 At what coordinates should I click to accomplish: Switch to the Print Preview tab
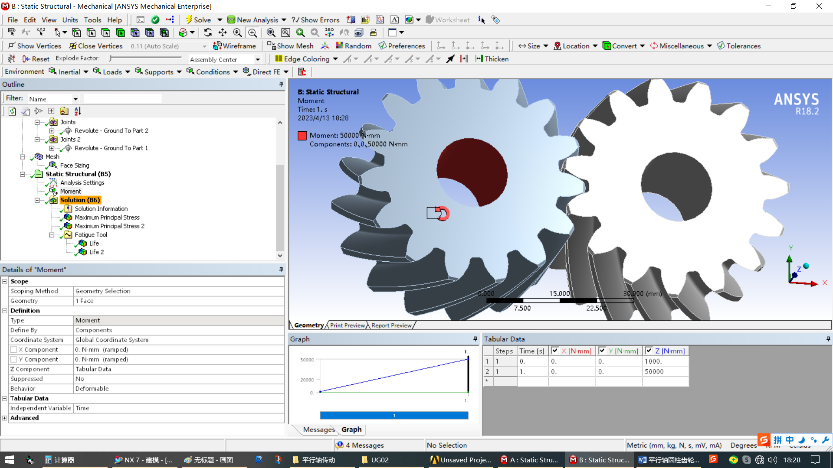(347, 325)
